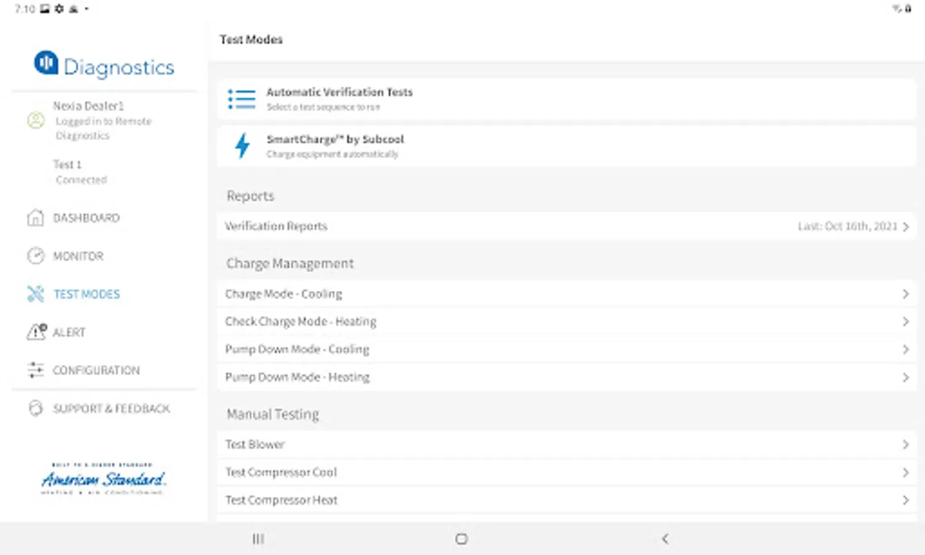Expand the Verification Reports chevron
Screen dimensions: 925x555
click(905, 226)
